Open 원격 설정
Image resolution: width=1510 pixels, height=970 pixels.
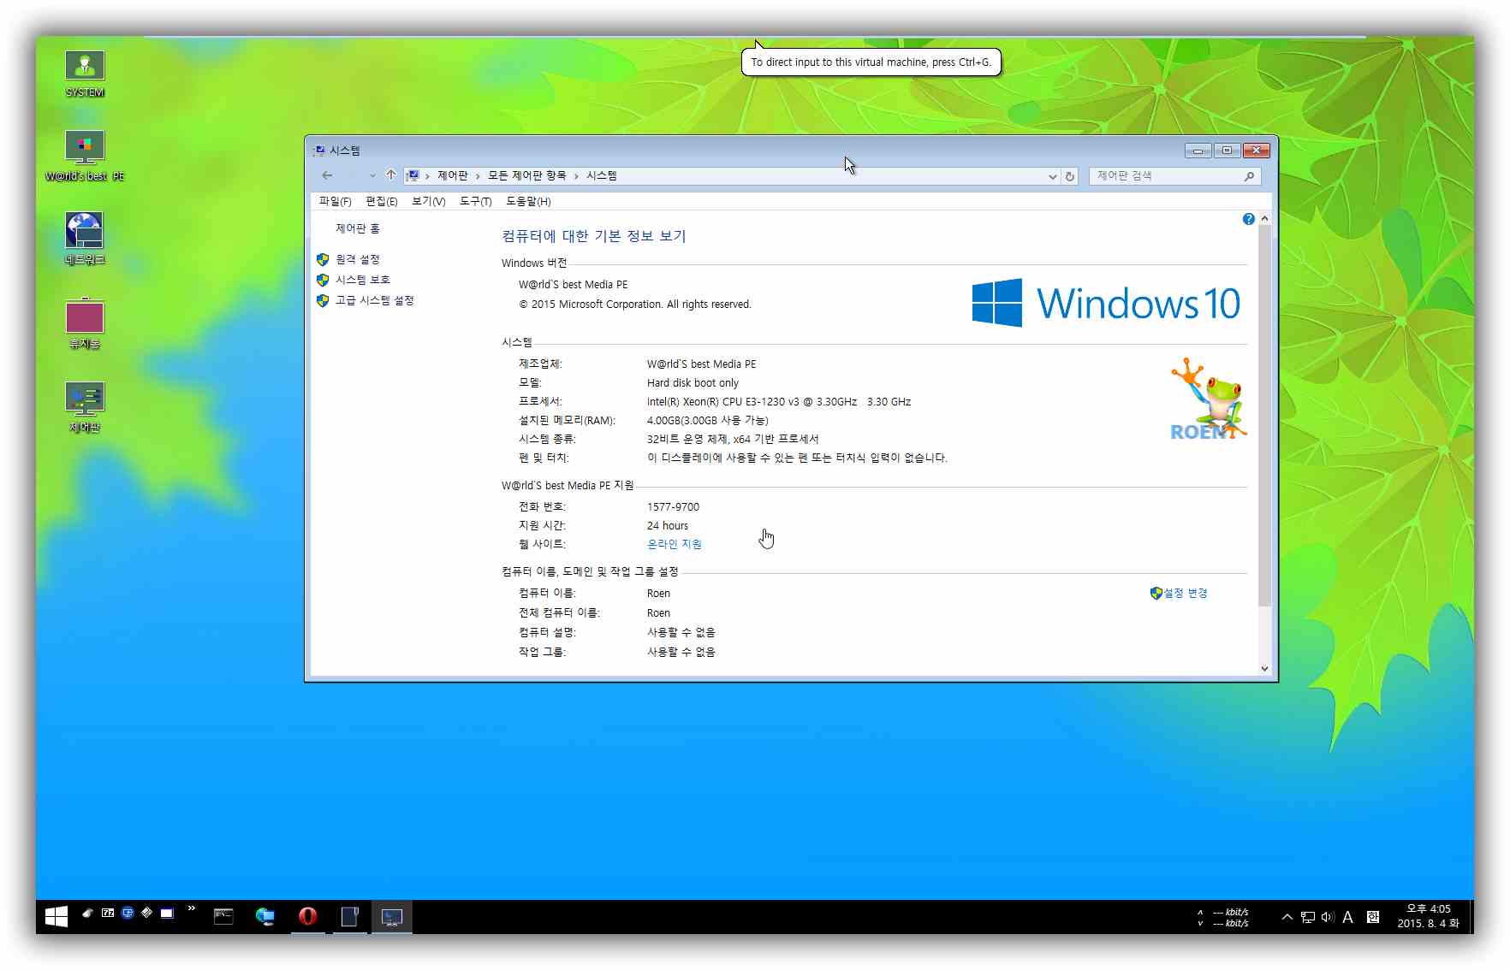[x=358, y=259]
